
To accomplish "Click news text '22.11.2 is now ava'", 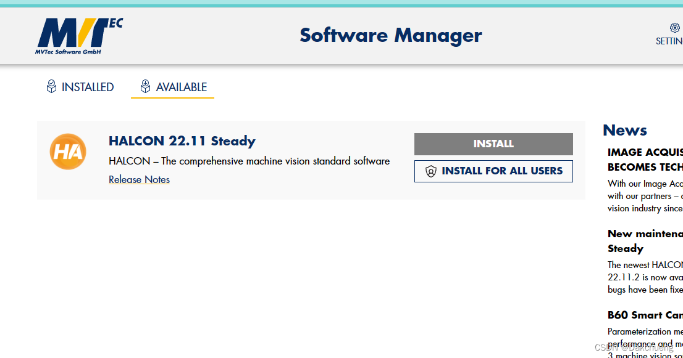I will (x=645, y=277).
